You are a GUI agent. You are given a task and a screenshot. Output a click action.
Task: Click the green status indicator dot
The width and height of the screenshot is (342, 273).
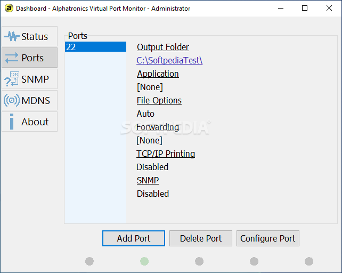144,261
